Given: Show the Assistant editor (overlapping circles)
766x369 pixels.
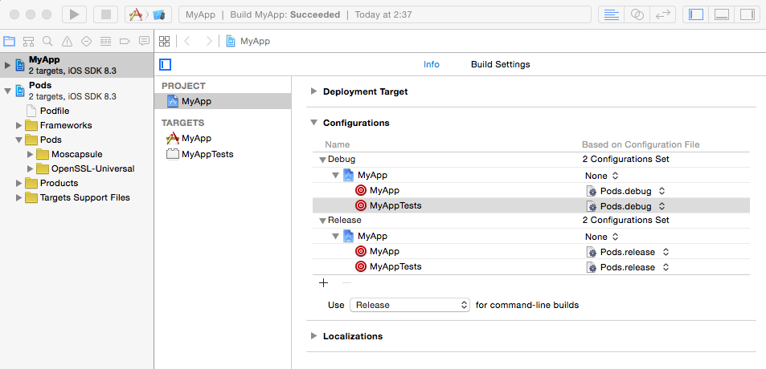Looking at the screenshot, I should (637, 14).
